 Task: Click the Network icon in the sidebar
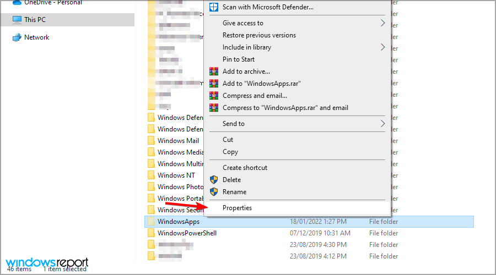tap(17, 37)
